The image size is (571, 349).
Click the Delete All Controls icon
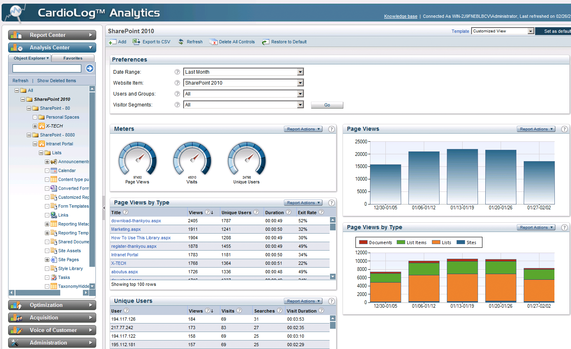point(213,42)
